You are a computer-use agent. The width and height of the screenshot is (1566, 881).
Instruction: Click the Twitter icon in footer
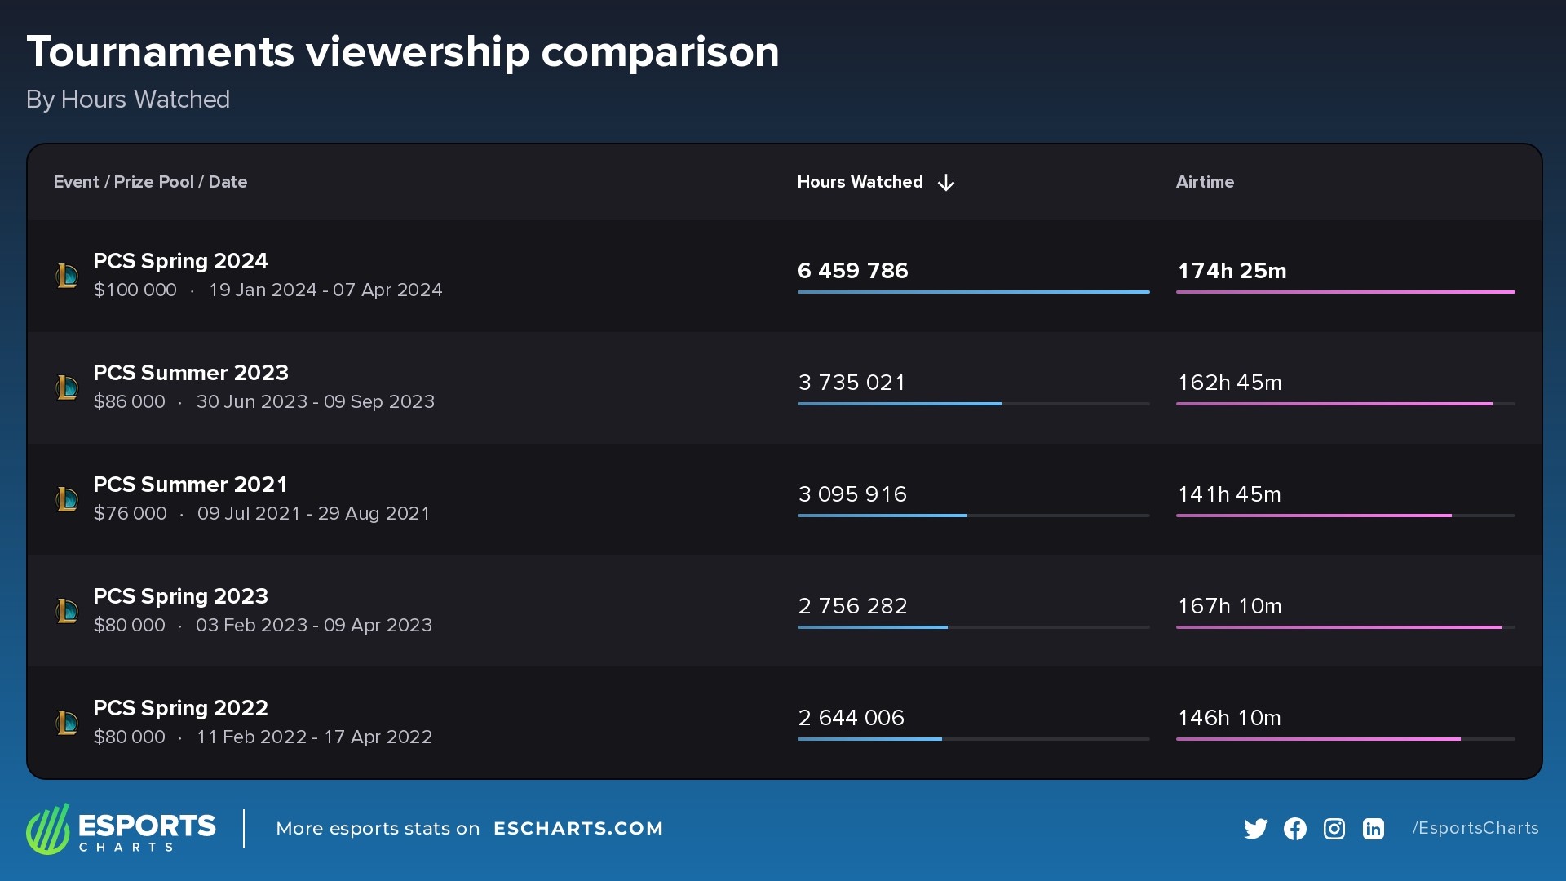[1255, 829]
